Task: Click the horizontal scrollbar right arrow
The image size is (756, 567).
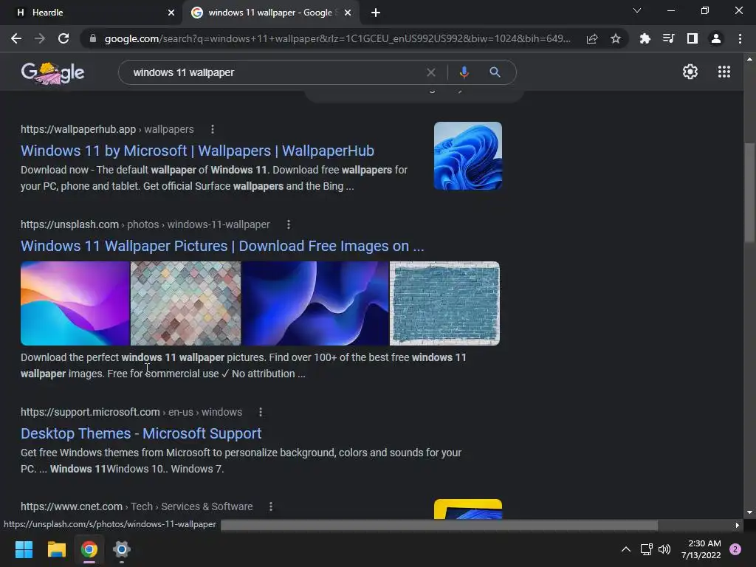Action: [737, 525]
